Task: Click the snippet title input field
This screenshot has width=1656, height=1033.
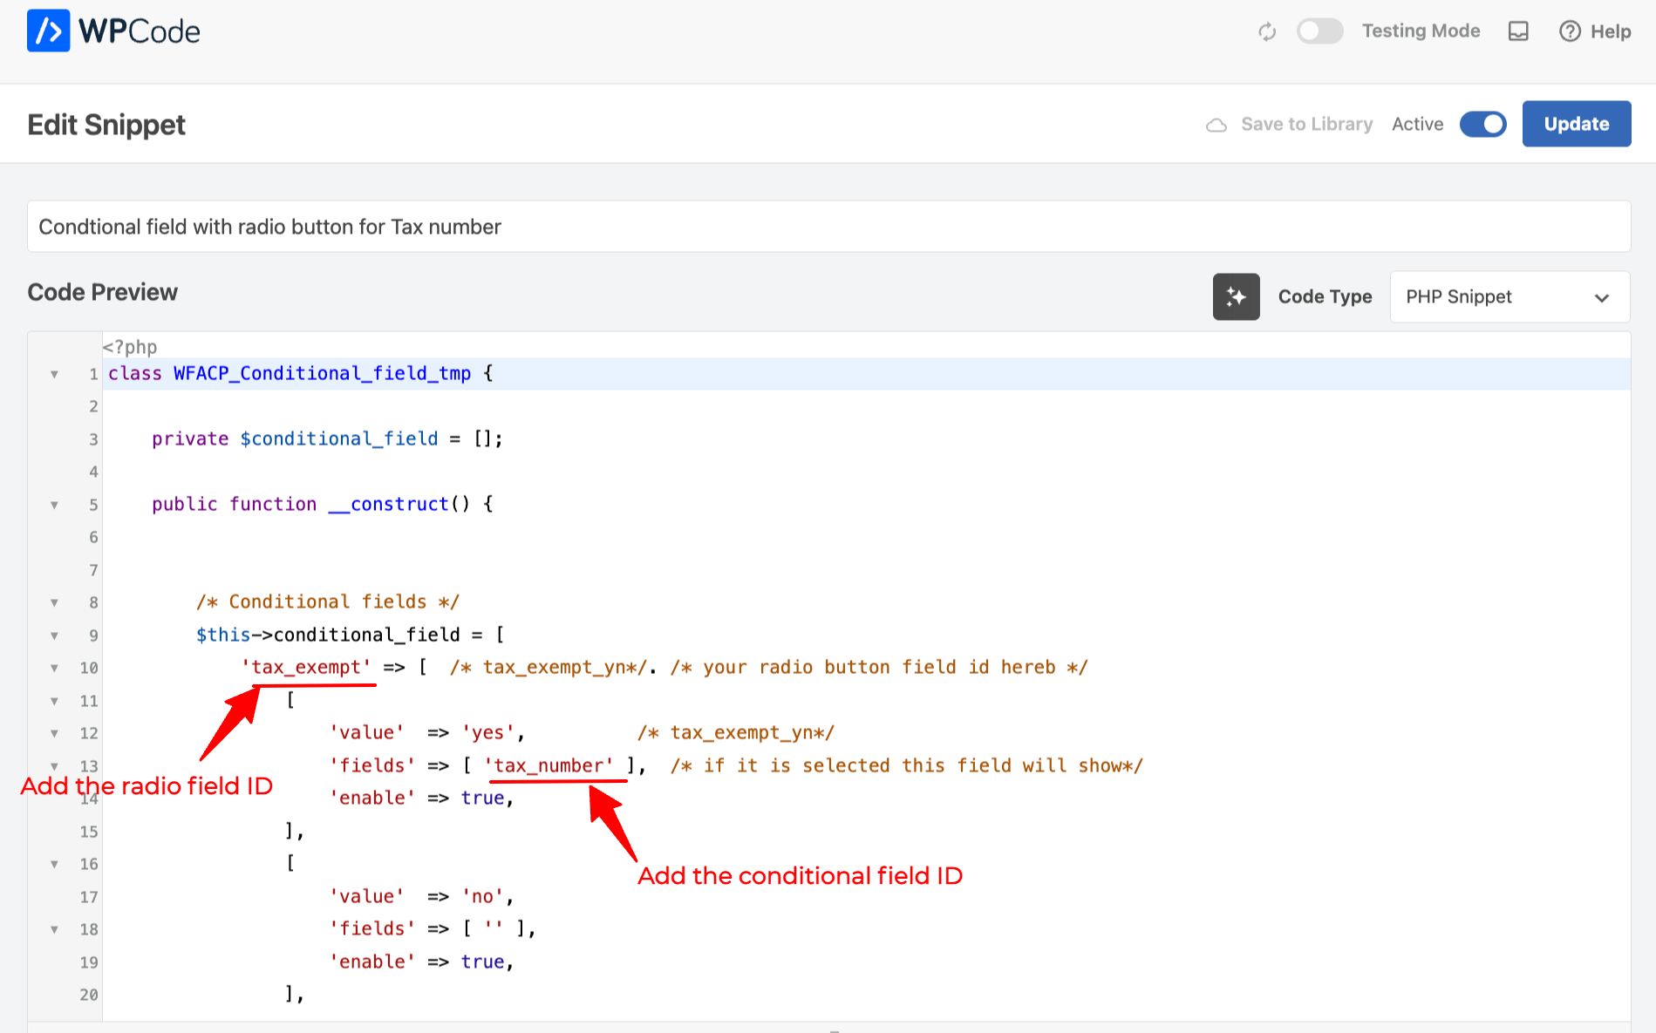Action: (x=828, y=227)
